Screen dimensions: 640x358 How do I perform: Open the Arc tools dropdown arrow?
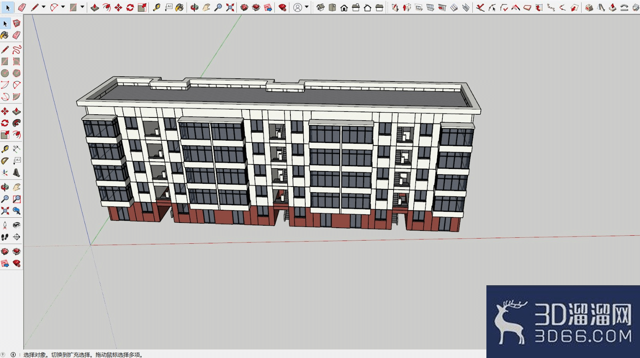pyautogui.click(x=63, y=7)
